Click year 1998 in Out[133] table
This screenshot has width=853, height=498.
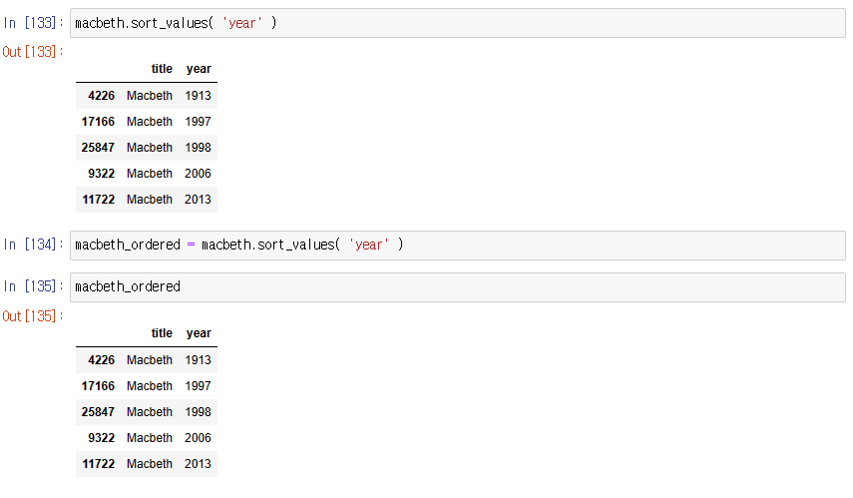click(x=198, y=148)
